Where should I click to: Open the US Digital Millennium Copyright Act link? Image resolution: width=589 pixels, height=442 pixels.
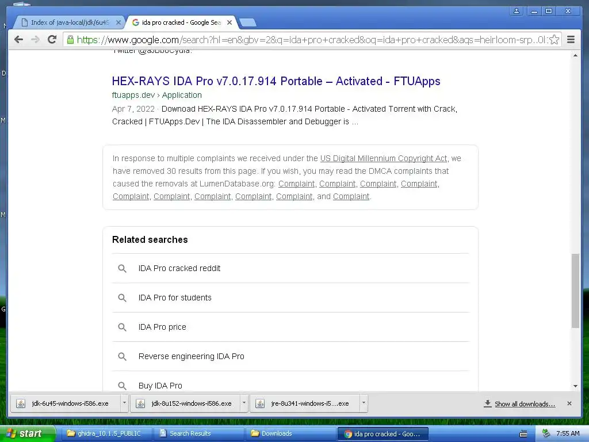click(x=384, y=159)
